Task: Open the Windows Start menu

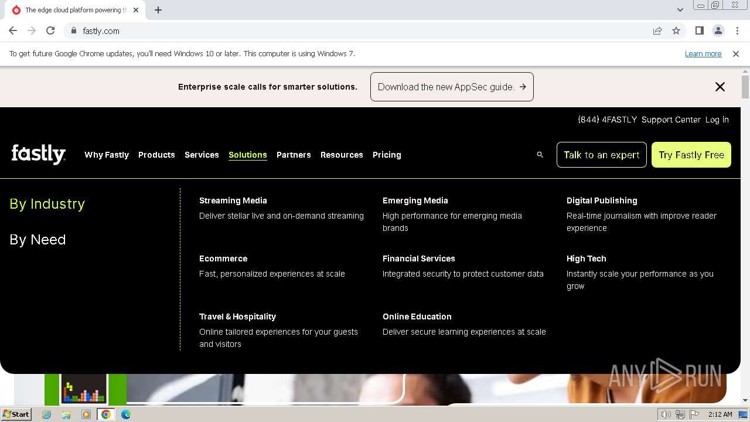Action: click(16, 414)
